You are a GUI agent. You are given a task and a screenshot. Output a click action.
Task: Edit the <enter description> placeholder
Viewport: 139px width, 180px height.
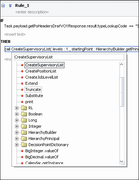pyautogui.click(x=32, y=12)
